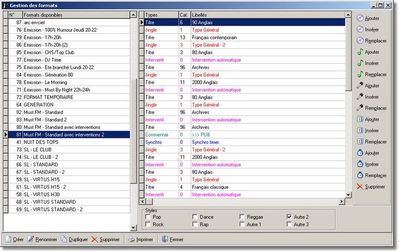Viewport: 399px width, 252px height.
Task: Click Créer new format icon
Action: [8, 239]
